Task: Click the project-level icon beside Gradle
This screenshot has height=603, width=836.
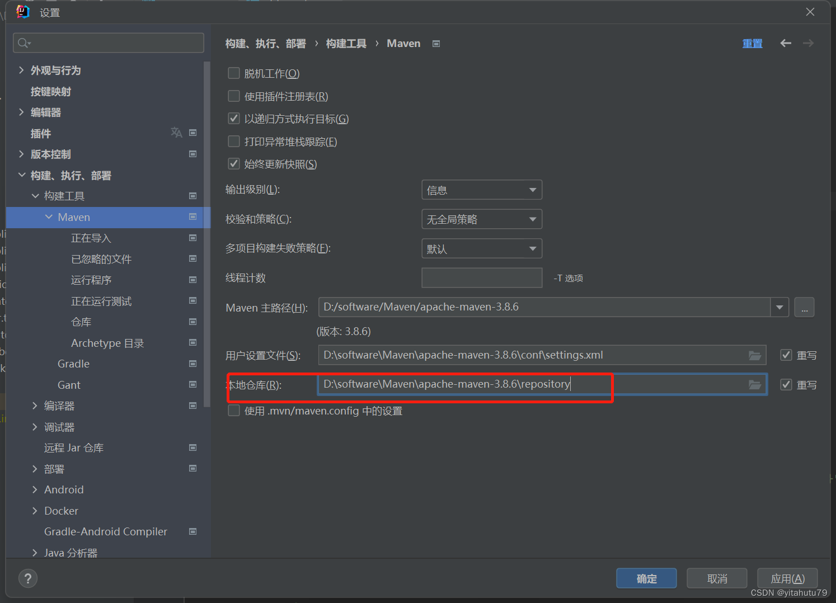Action: [x=193, y=364]
